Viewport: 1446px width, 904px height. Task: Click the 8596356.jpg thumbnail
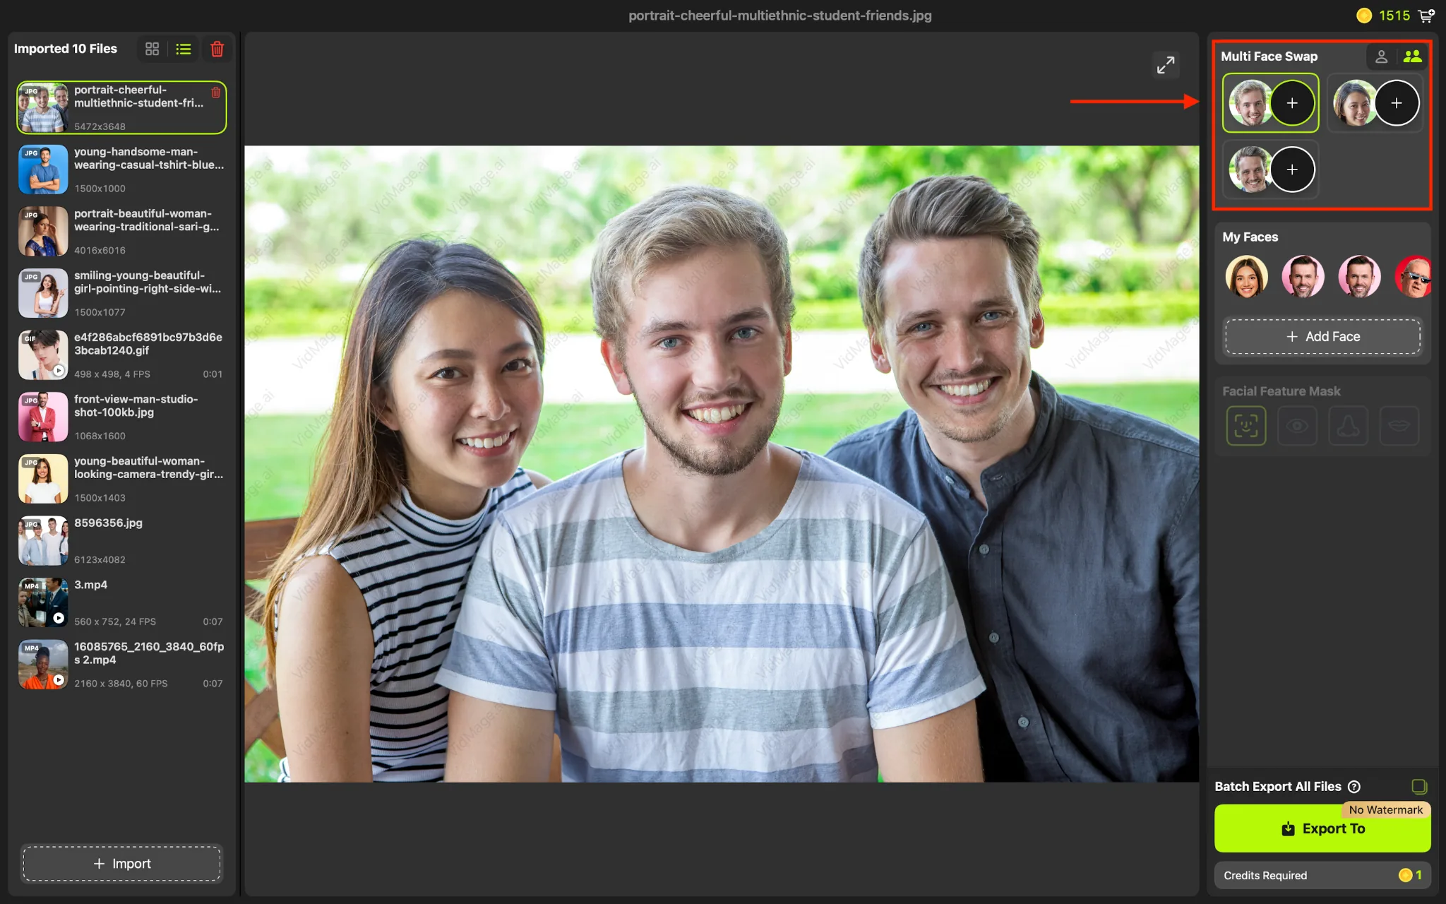(43, 541)
